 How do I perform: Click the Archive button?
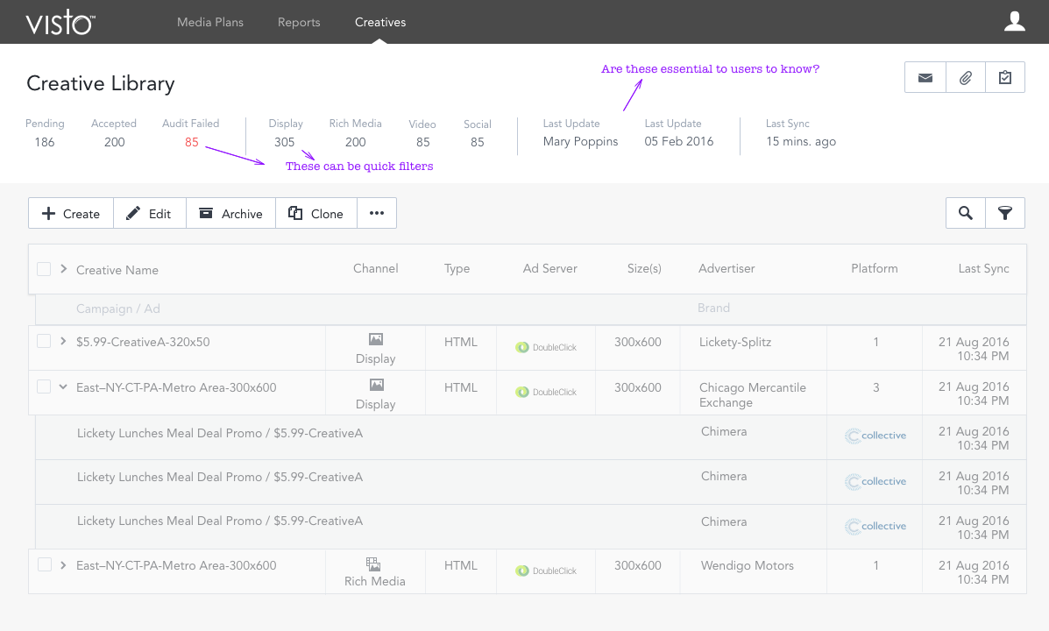tap(230, 213)
